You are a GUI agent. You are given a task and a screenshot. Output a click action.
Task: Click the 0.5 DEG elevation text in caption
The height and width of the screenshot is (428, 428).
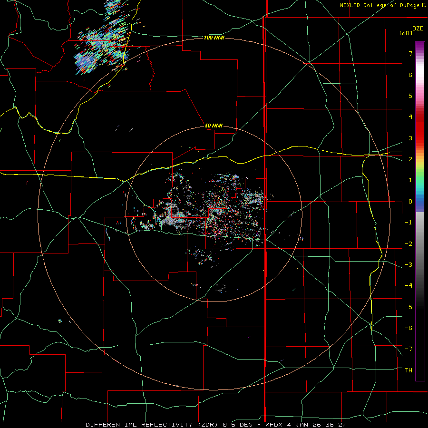point(237,425)
